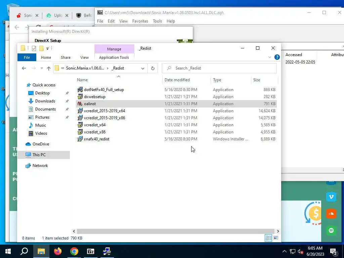Click the Explorer Back arrow

pos(24,68)
